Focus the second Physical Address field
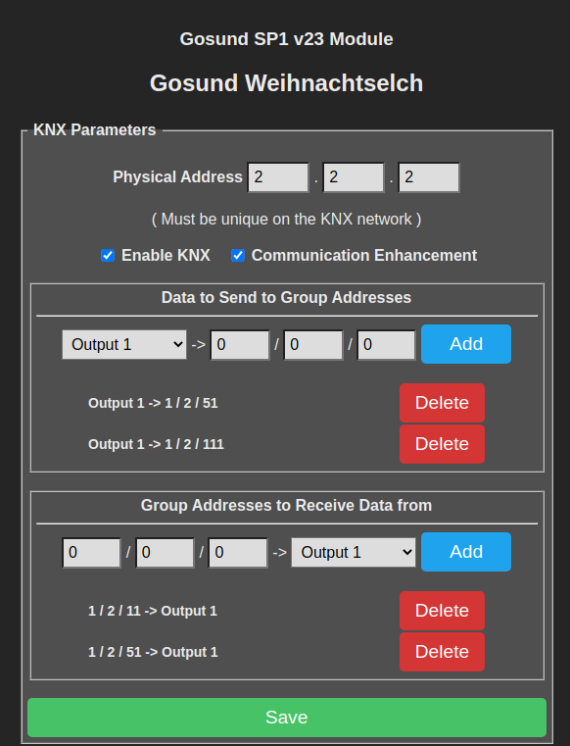 click(354, 177)
